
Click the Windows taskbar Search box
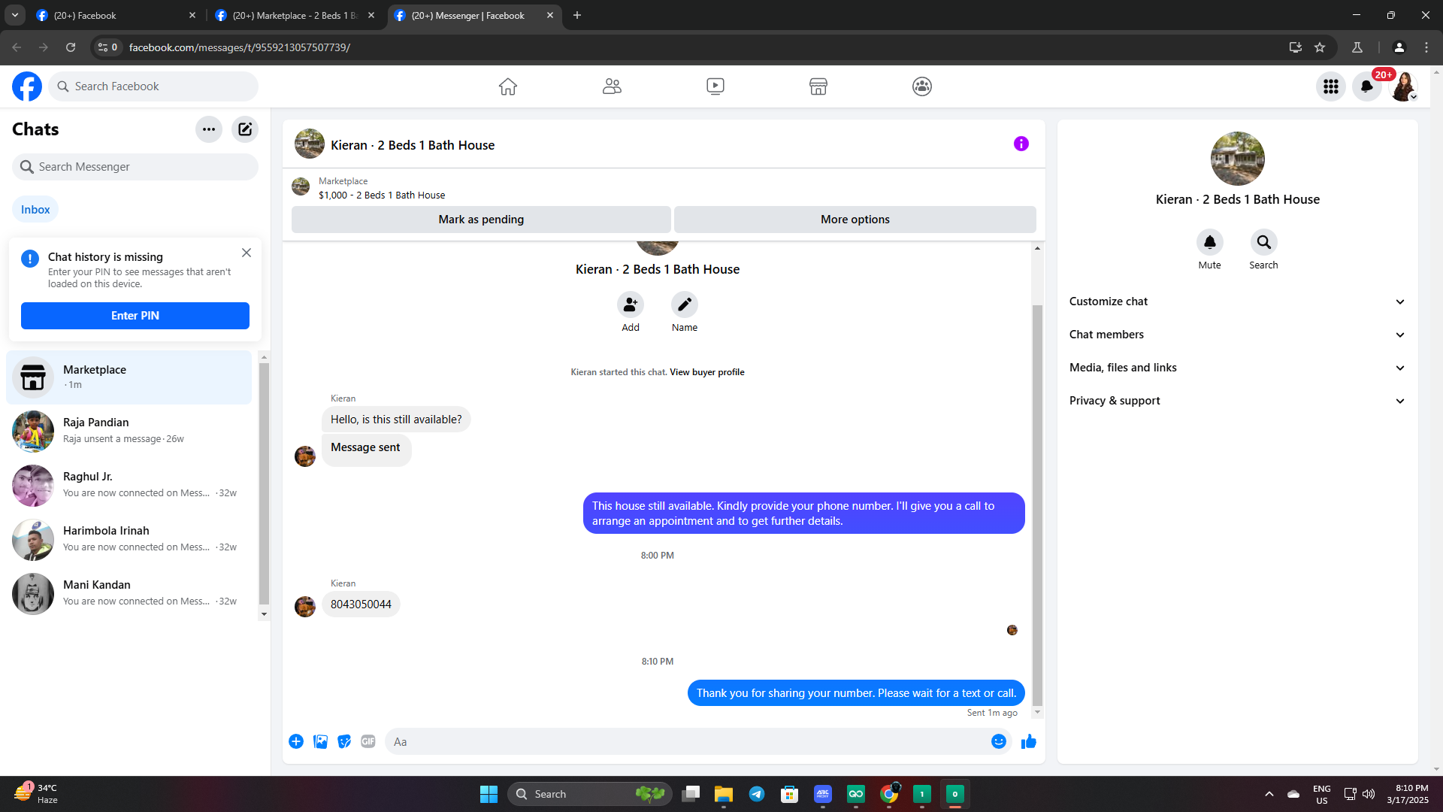click(x=590, y=794)
